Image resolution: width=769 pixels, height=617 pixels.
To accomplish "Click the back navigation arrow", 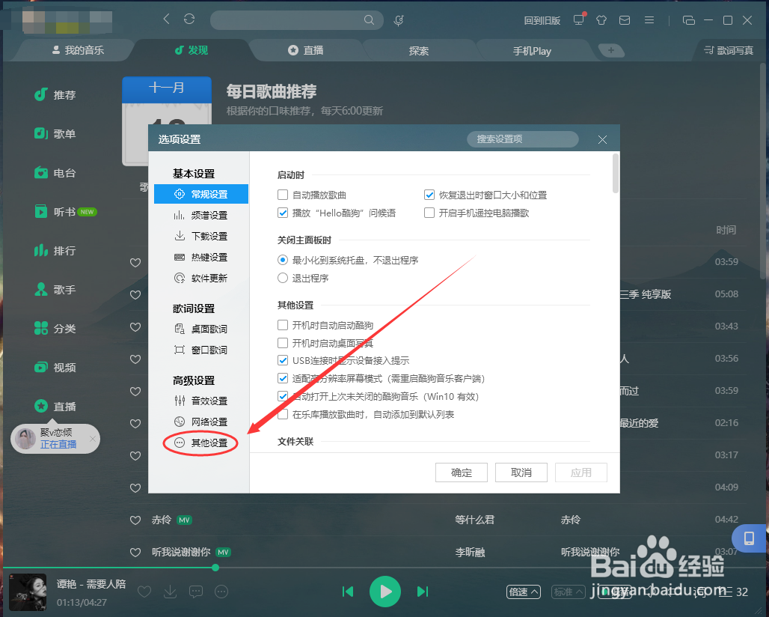I will (x=167, y=19).
